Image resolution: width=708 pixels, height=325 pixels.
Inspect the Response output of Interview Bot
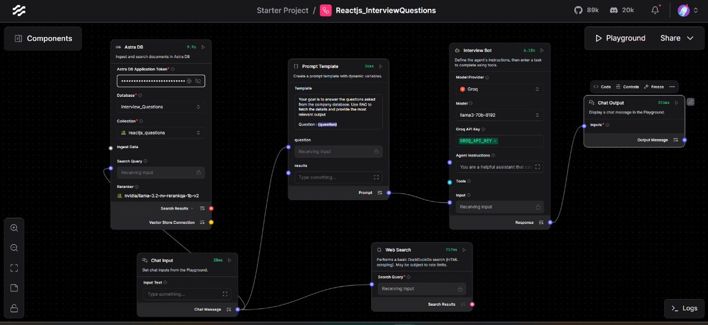[x=541, y=222]
